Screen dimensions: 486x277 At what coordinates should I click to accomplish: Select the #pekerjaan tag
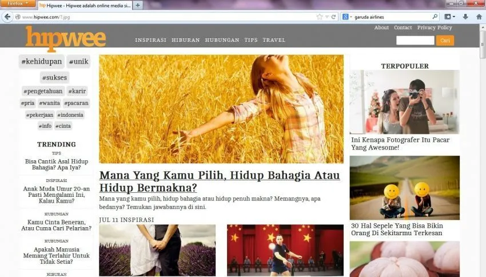[39, 115]
